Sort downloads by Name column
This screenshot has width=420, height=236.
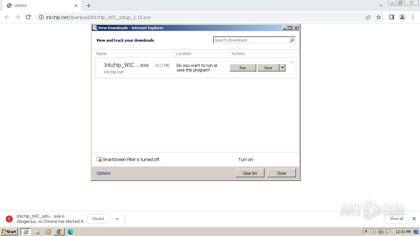coord(135,53)
